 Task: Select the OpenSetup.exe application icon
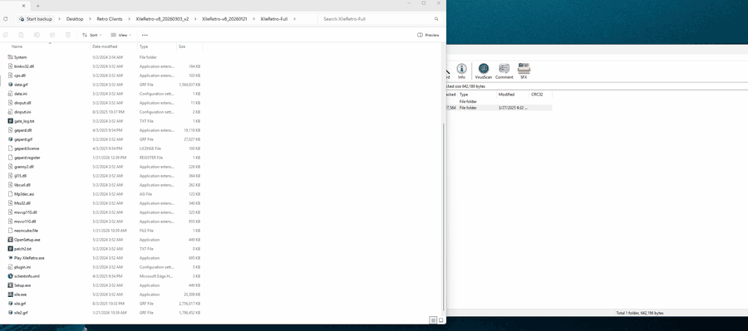pyautogui.click(x=11, y=240)
